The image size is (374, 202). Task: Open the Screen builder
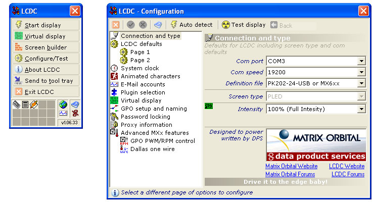pos(45,47)
